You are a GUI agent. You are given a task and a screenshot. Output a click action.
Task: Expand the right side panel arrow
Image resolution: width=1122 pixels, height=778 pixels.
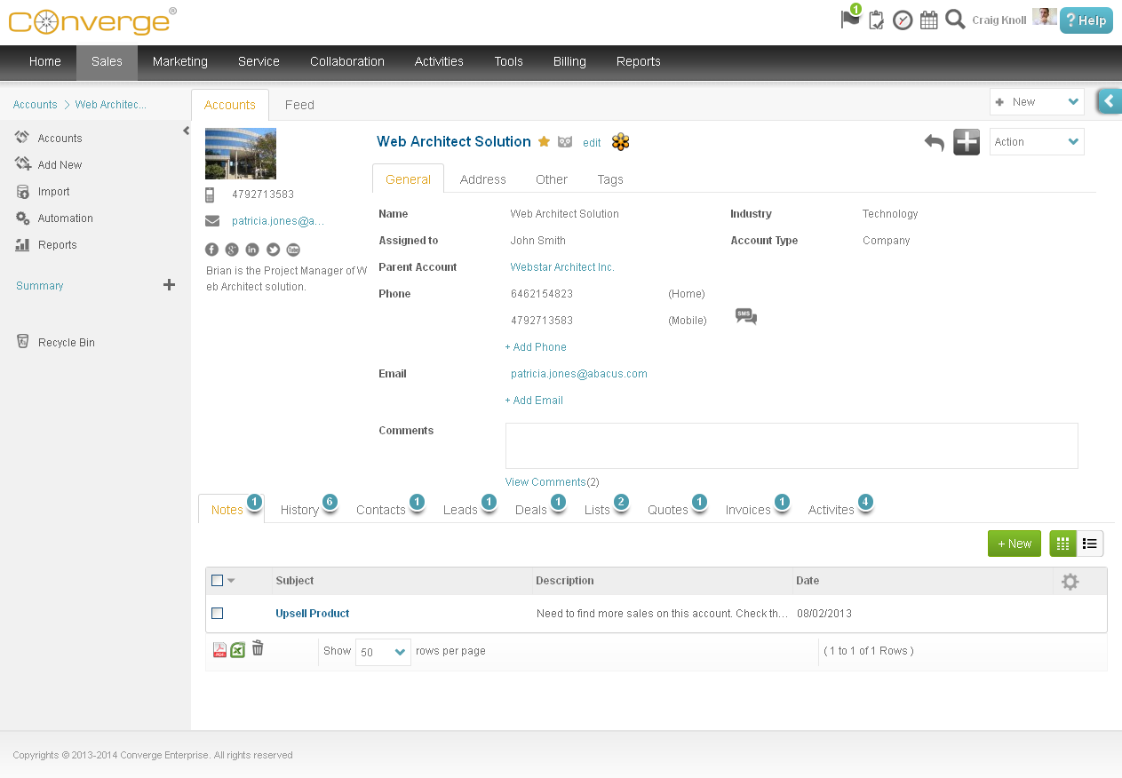(1109, 101)
